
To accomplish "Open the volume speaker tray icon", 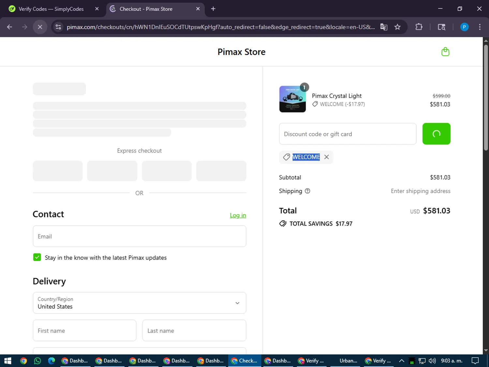I will point(432,361).
